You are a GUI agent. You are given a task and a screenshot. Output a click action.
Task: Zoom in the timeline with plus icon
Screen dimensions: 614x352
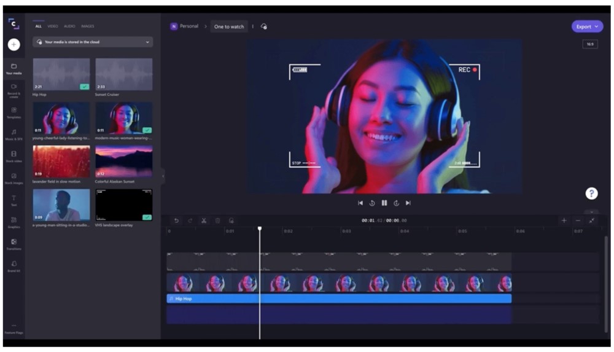click(x=564, y=221)
